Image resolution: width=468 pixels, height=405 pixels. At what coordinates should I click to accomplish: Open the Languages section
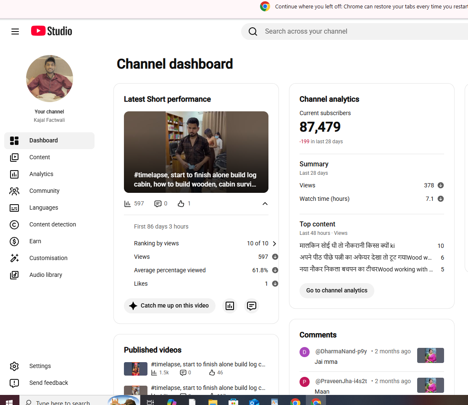pos(49,208)
